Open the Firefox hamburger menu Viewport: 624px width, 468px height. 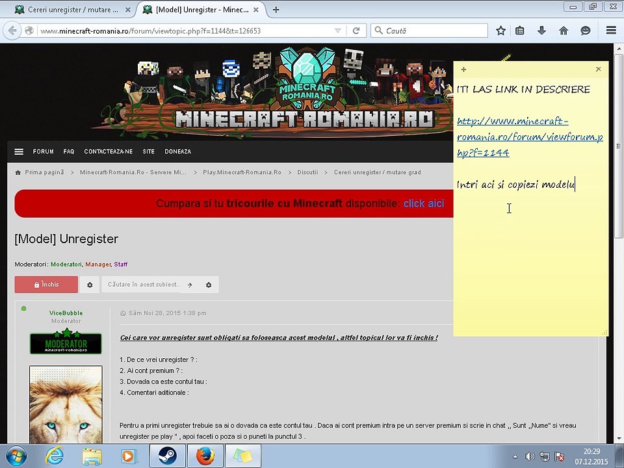click(x=611, y=31)
